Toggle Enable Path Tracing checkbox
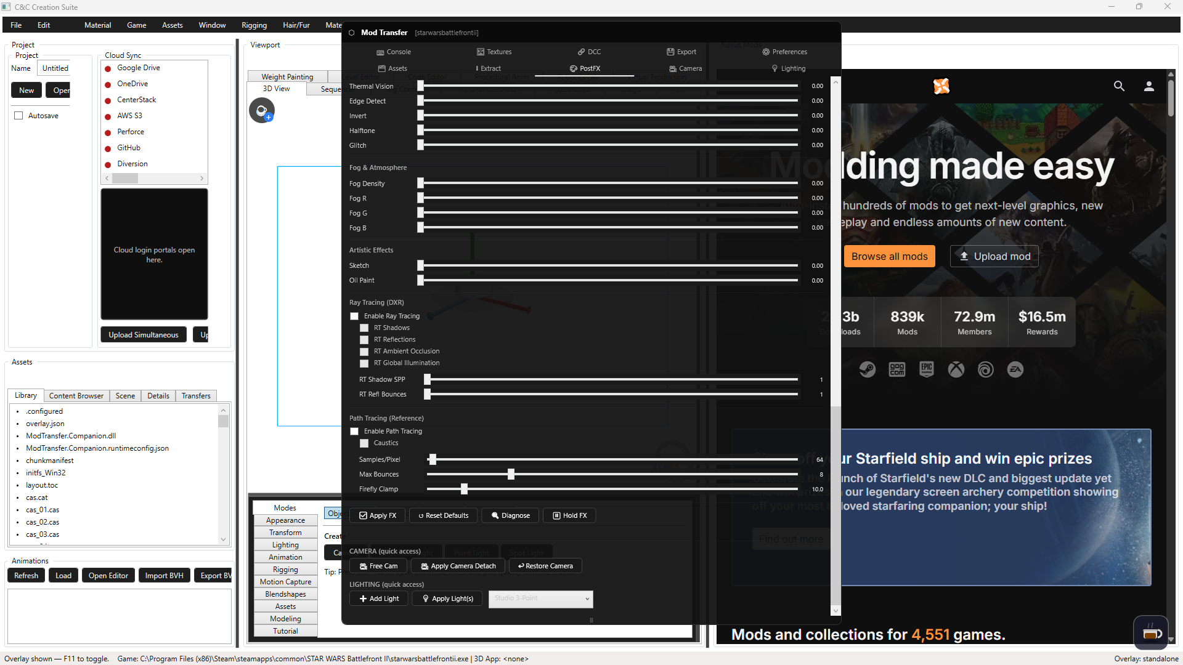Viewport: 1183px width, 665px height. coord(354,432)
